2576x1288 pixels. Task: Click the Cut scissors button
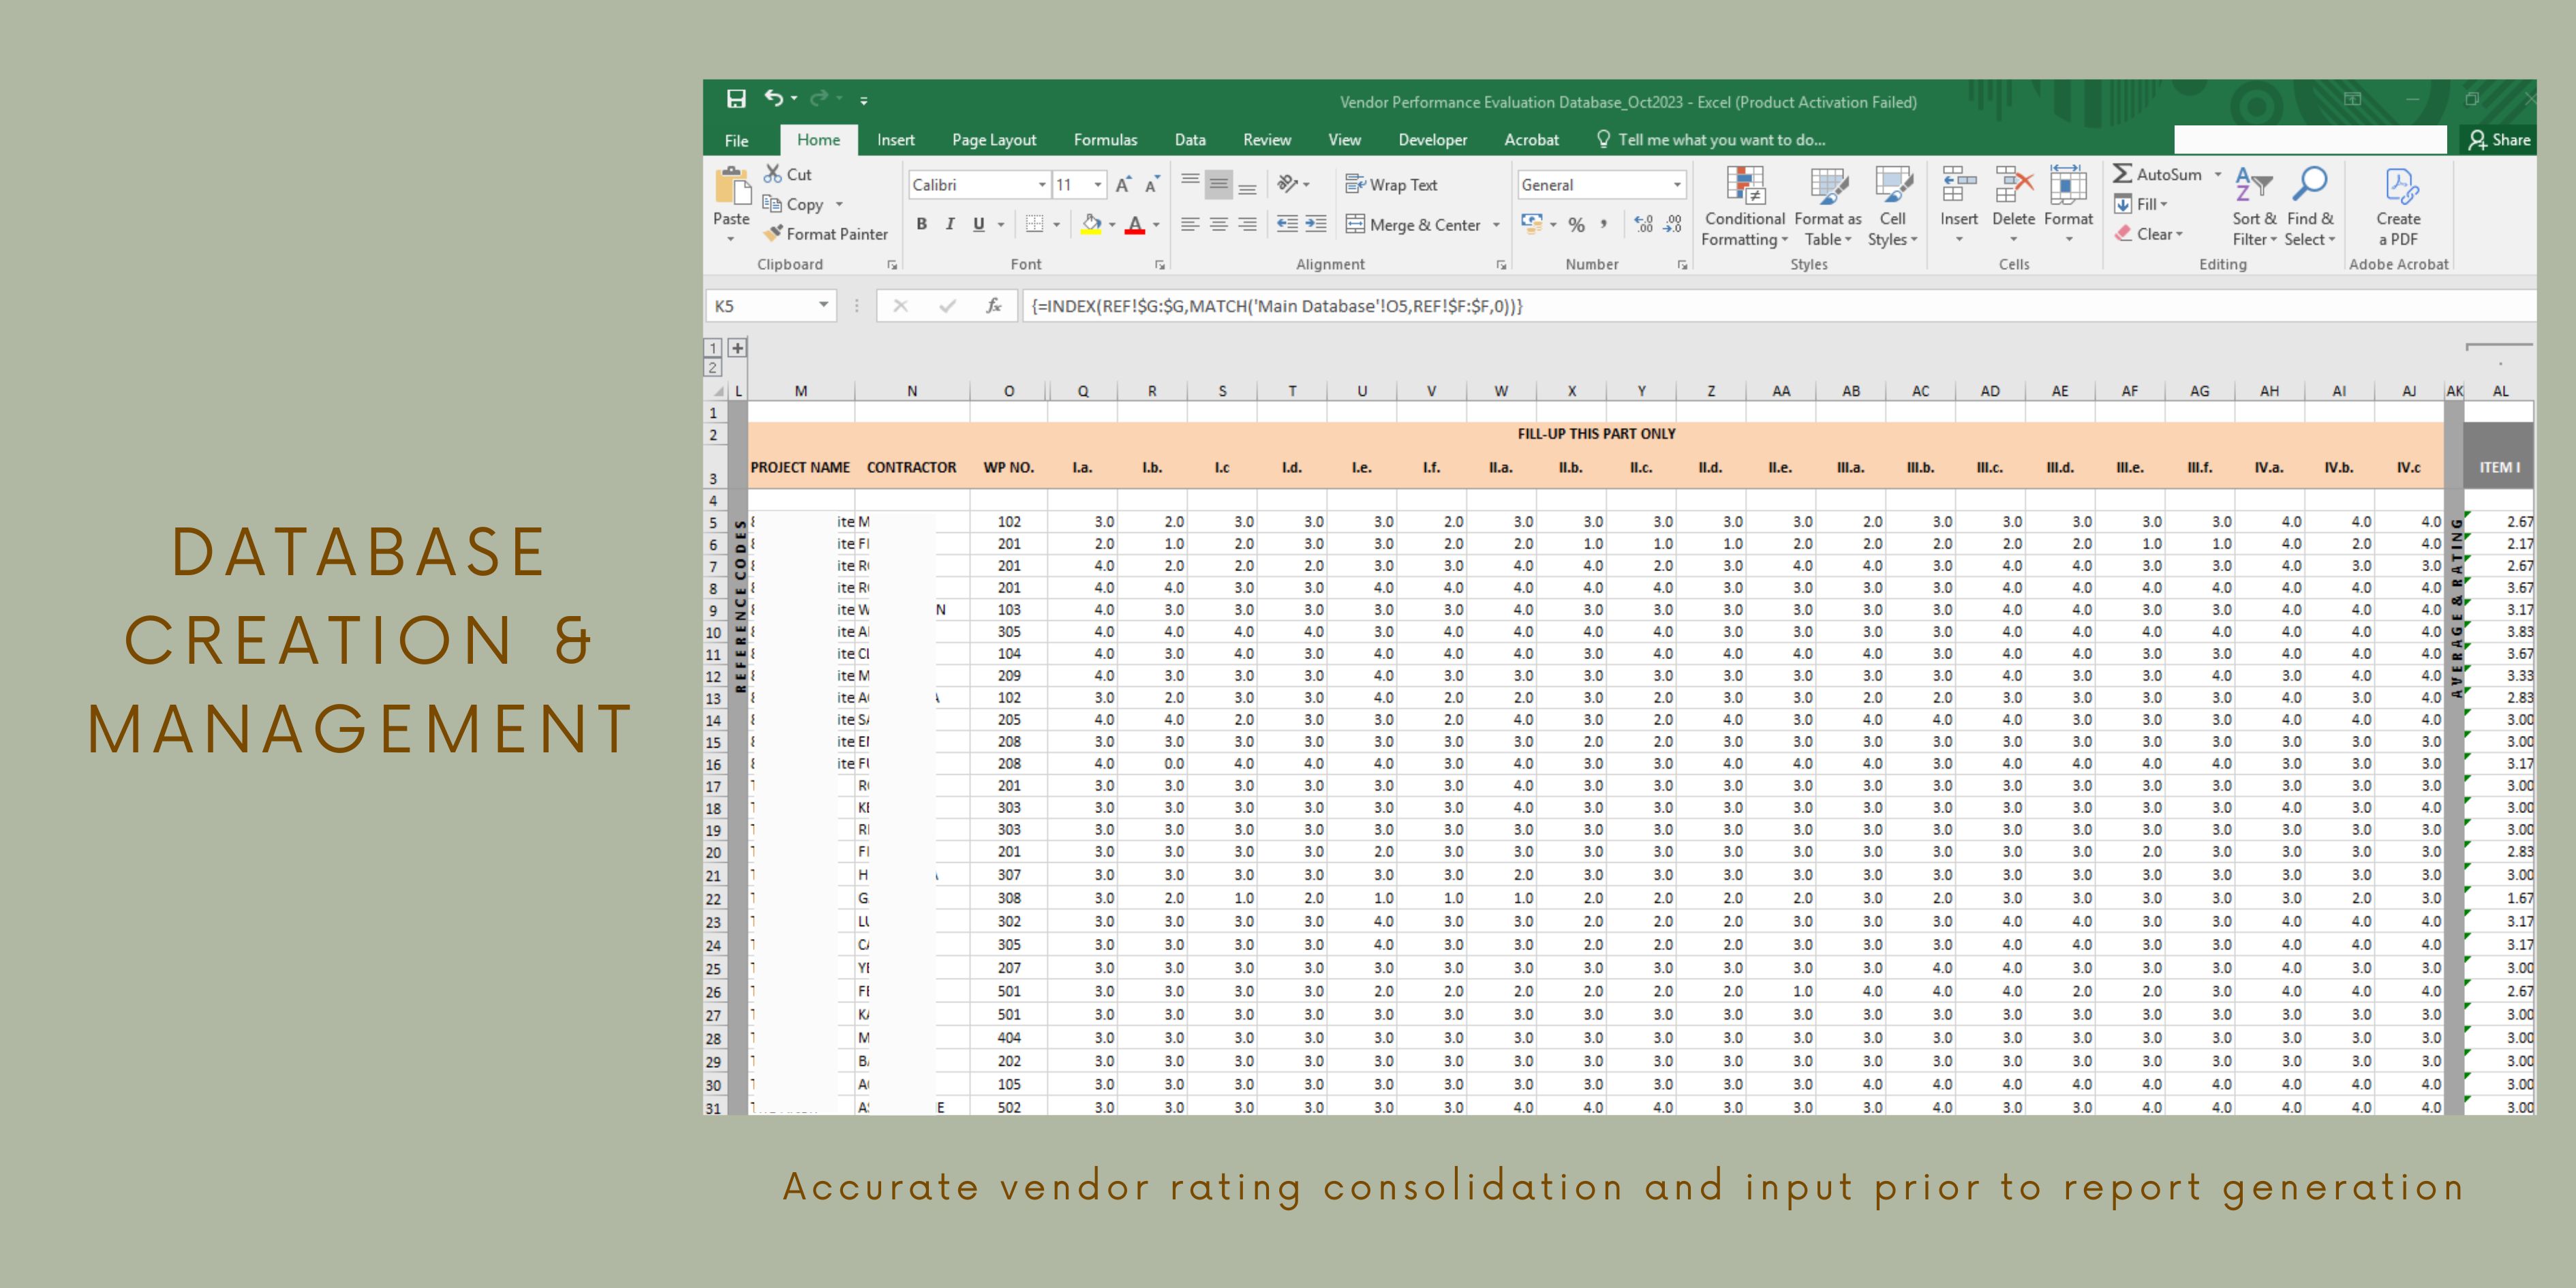(788, 174)
